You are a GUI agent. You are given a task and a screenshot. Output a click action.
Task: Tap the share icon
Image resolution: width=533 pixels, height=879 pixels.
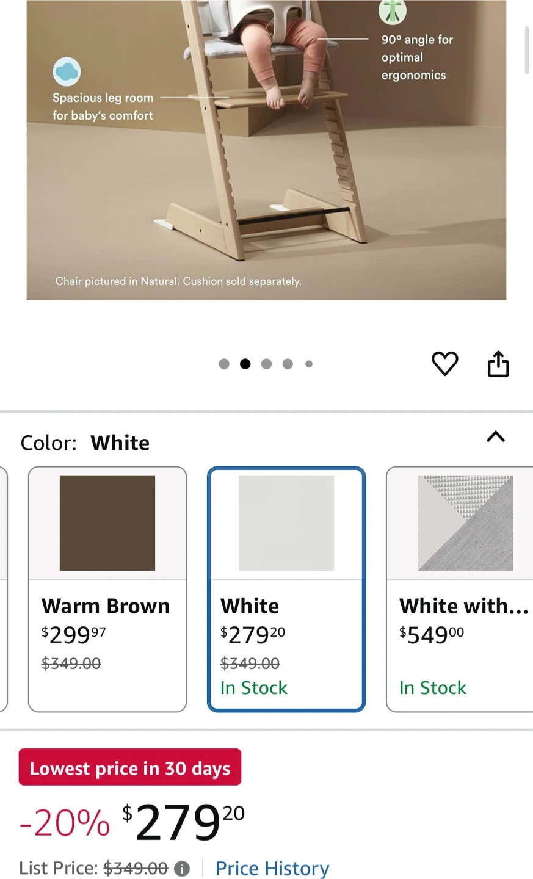pyautogui.click(x=498, y=364)
